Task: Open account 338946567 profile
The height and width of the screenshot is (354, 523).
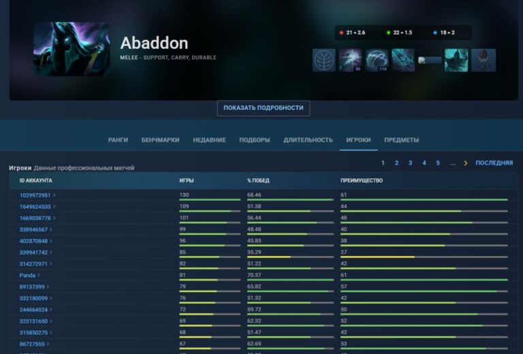Action: point(33,229)
